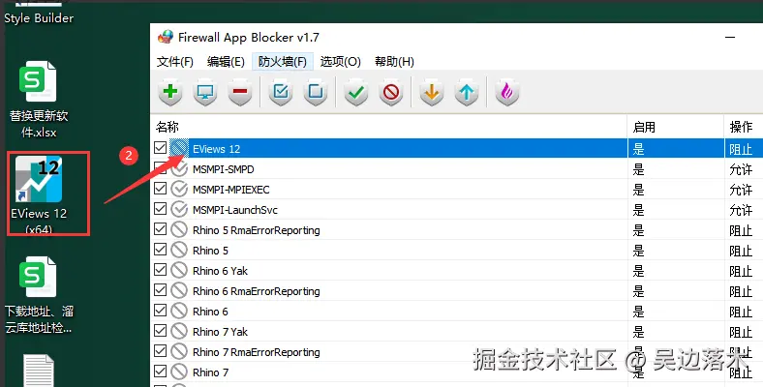The image size is (763, 387).
Task: Click the Firewall App Blocker title bar icon
Action: tap(166, 37)
